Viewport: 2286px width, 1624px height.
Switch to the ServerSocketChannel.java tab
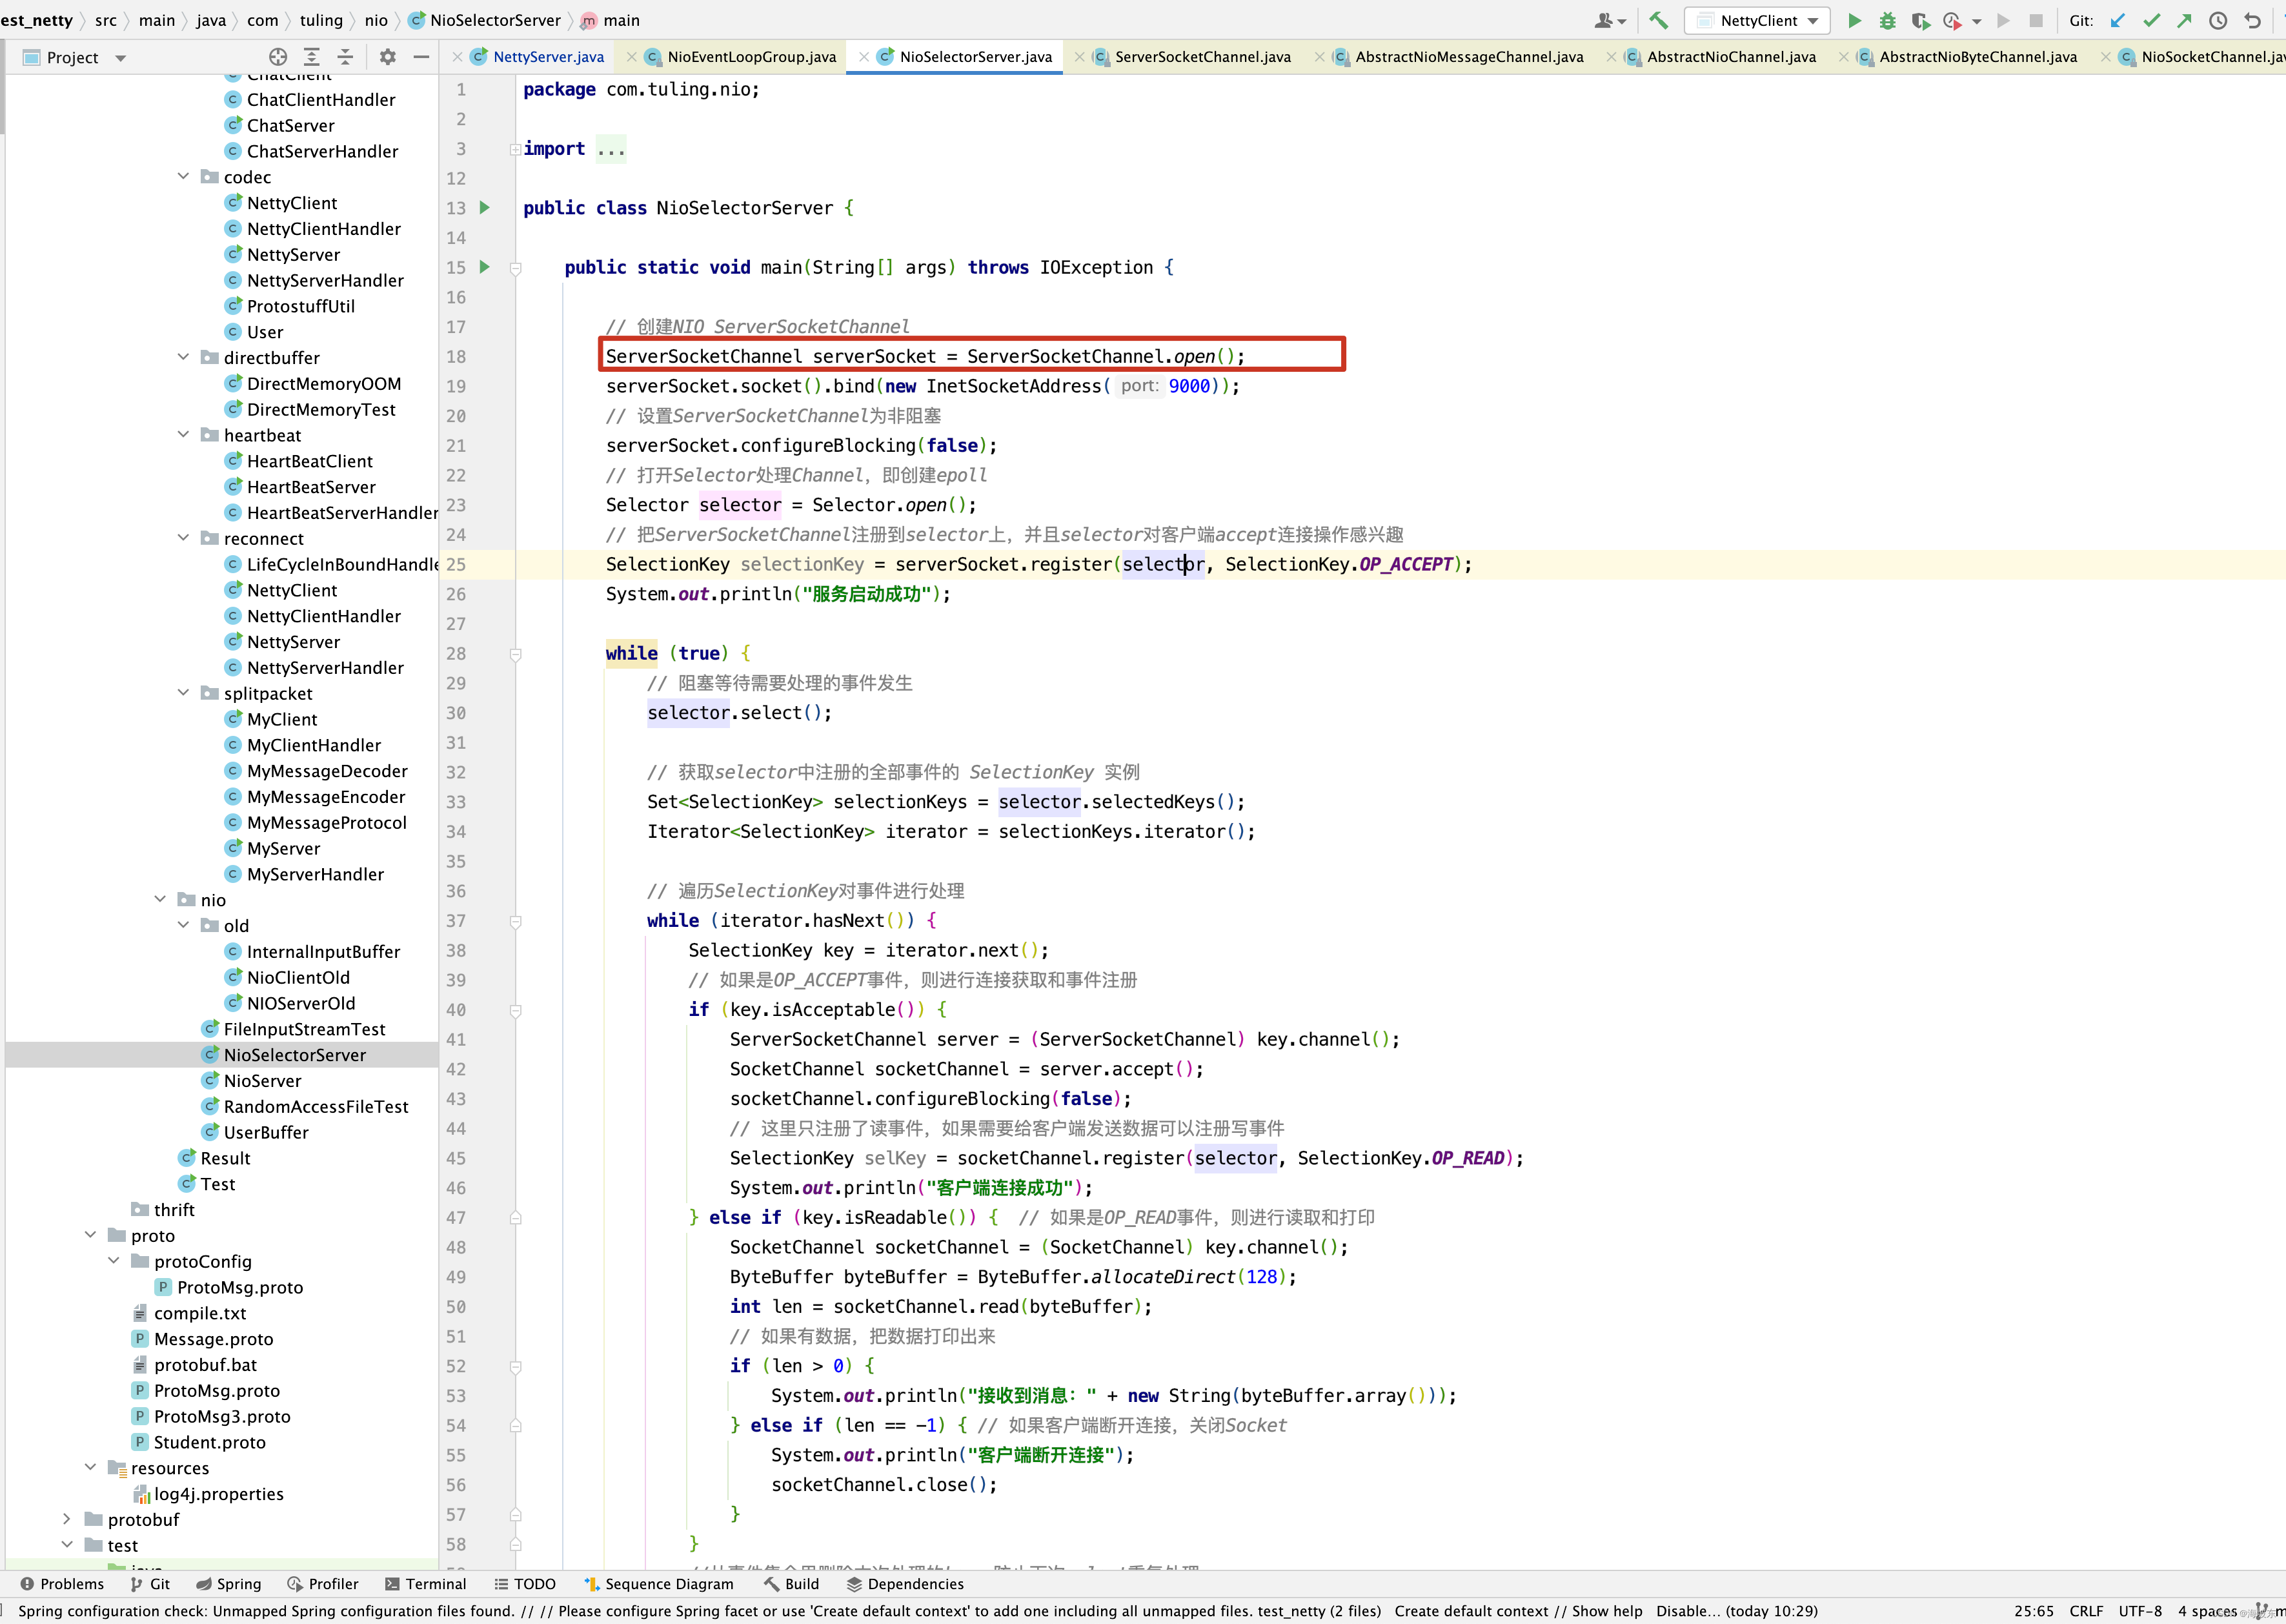click(1202, 57)
